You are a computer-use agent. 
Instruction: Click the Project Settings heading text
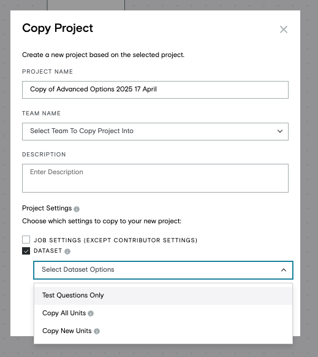(x=47, y=208)
